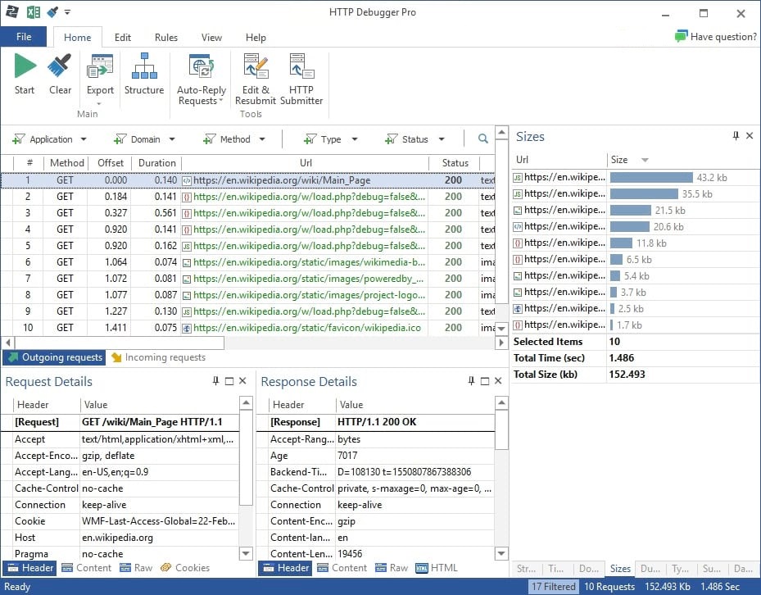This screenshot has height=595, width=761.
Task: Expand the Export dropdown
Action: pyautogui.click(x=100, y=103)
